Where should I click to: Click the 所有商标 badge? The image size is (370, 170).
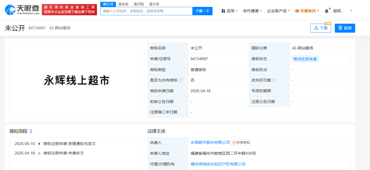pyautogui.click(x=241, y=143)
